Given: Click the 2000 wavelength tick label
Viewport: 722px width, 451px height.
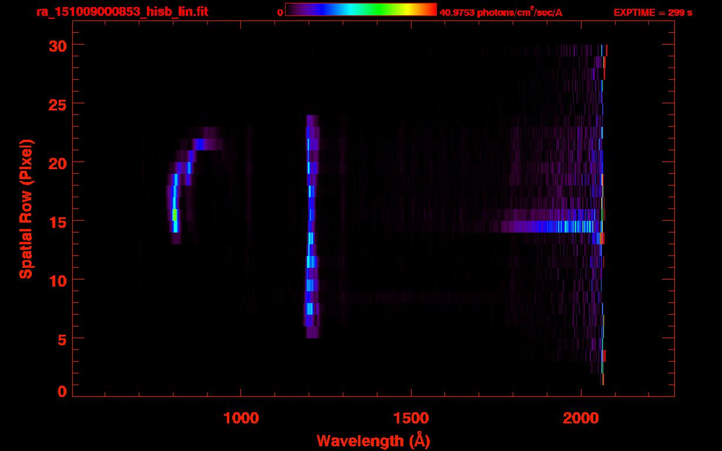Looking at the screenshot, I should [580, 418].
